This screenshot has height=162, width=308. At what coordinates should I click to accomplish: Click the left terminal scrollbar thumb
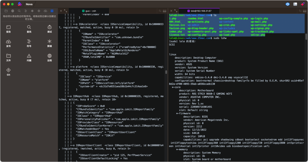point(166,72)
